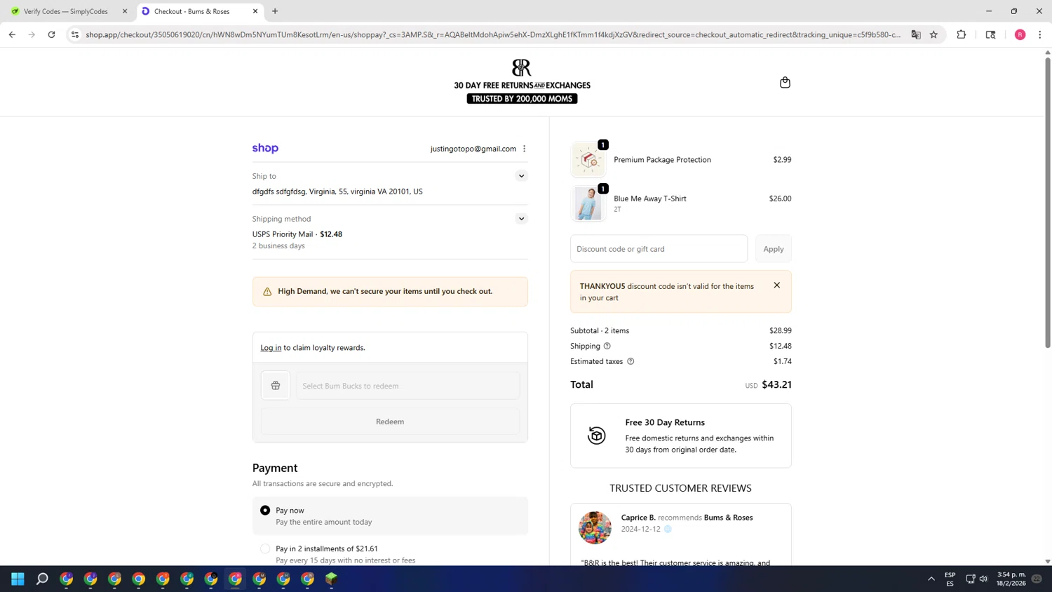
Task: Click Blue Me Away T-Shirt product name
Action: pyautogui.click(x=650, y=199)
